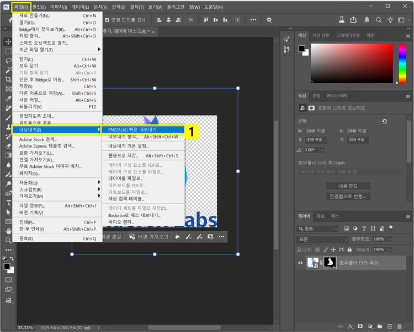Select the Zoom tool in the toolbar
This screenshot has height=332, width=414.
[9, 240]
